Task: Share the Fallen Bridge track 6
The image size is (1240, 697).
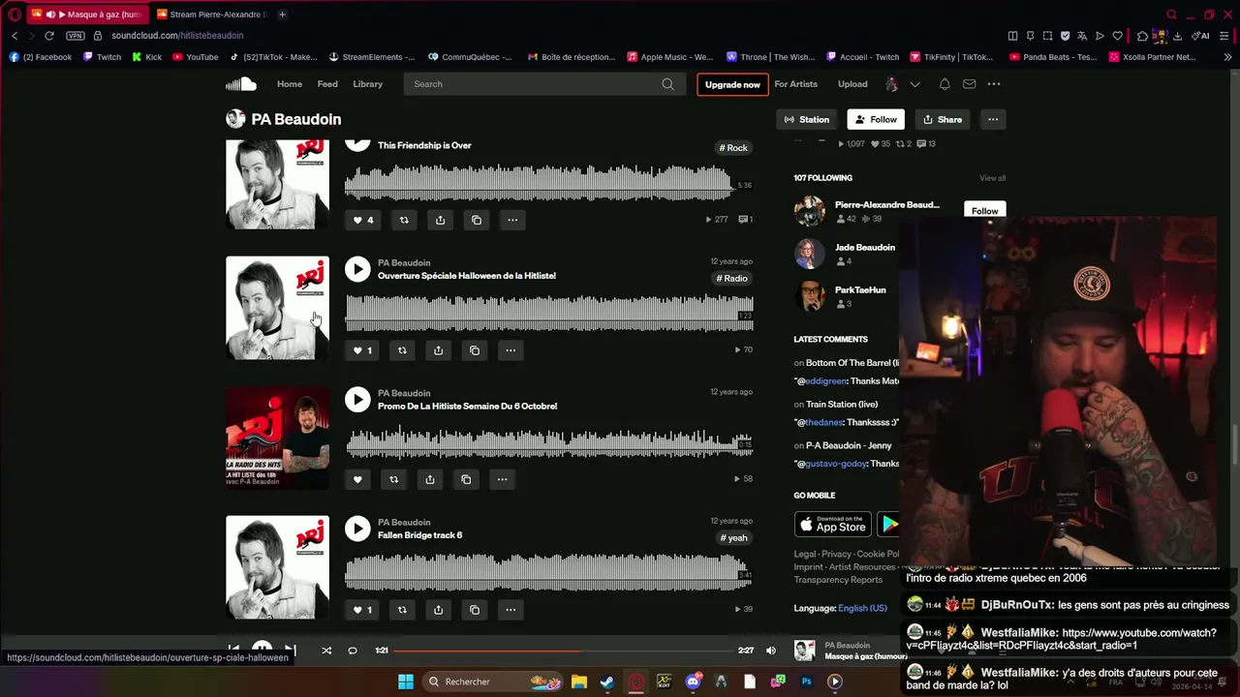Action: pyautogui.click(x=438, y=610)
